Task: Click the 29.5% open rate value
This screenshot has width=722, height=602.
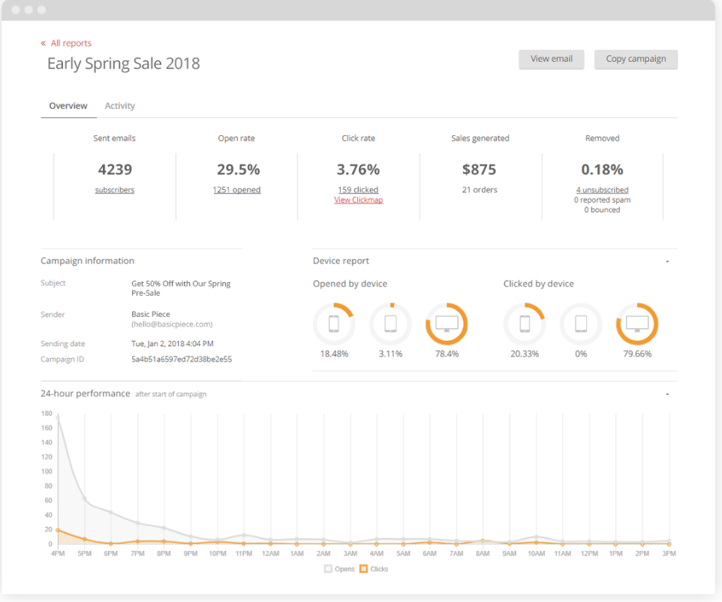Action: [239, 170]
